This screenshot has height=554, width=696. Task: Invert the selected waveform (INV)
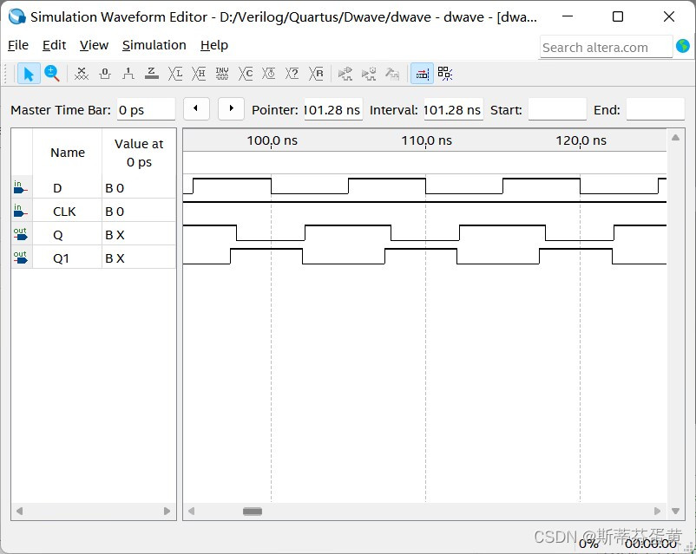tap(222, 74)
